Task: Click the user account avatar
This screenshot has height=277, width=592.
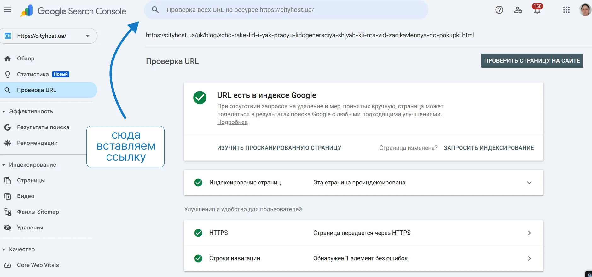Action: [x=585, y=10]
